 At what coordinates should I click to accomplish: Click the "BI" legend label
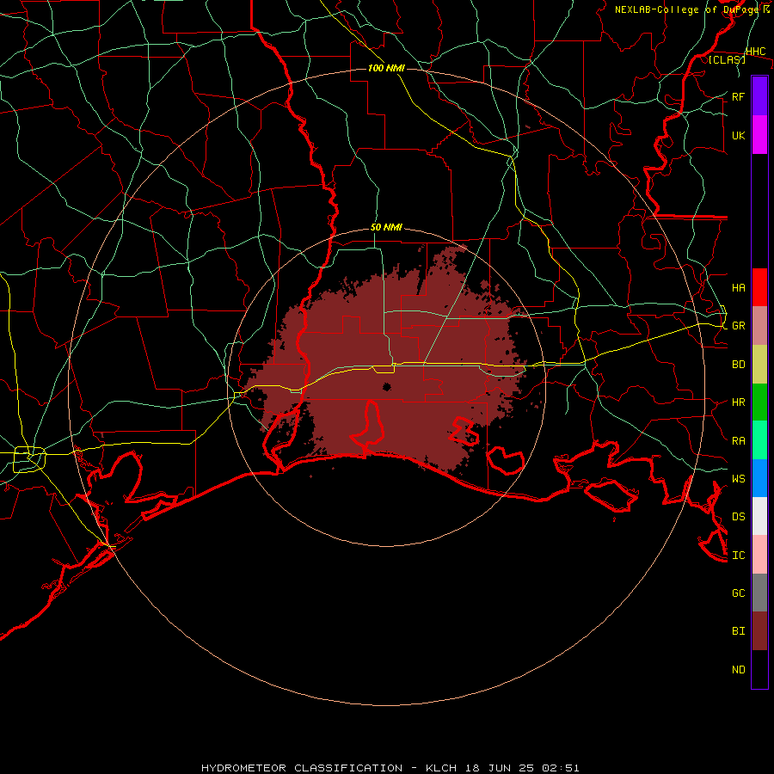click(739, 631)
